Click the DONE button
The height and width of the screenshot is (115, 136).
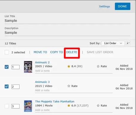click(122, 6)
